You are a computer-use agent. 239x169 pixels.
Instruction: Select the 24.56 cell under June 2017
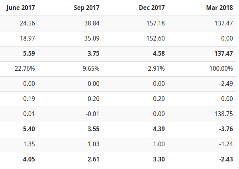(x=27, y=23)
